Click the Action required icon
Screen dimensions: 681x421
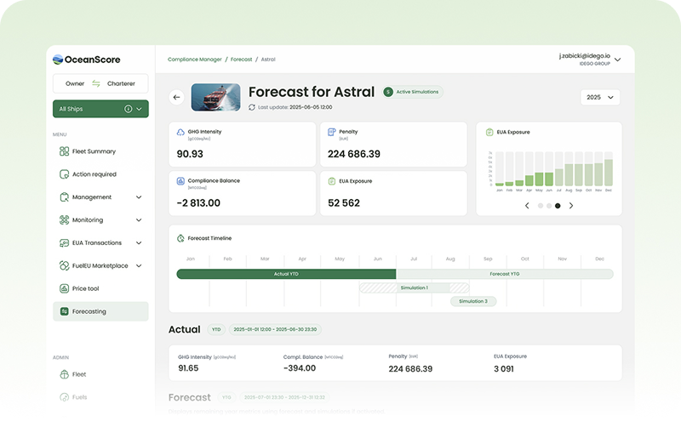[x=64, y=174]
